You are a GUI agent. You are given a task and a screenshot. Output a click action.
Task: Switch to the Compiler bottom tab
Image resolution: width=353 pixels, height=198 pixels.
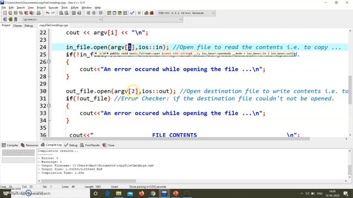click(10, 145)
